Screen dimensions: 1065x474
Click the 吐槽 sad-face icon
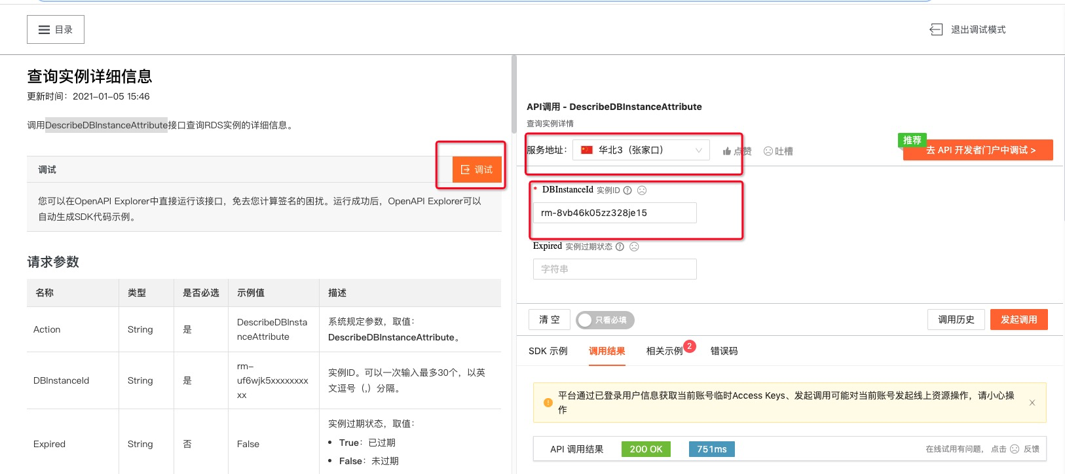click(768, 151)
